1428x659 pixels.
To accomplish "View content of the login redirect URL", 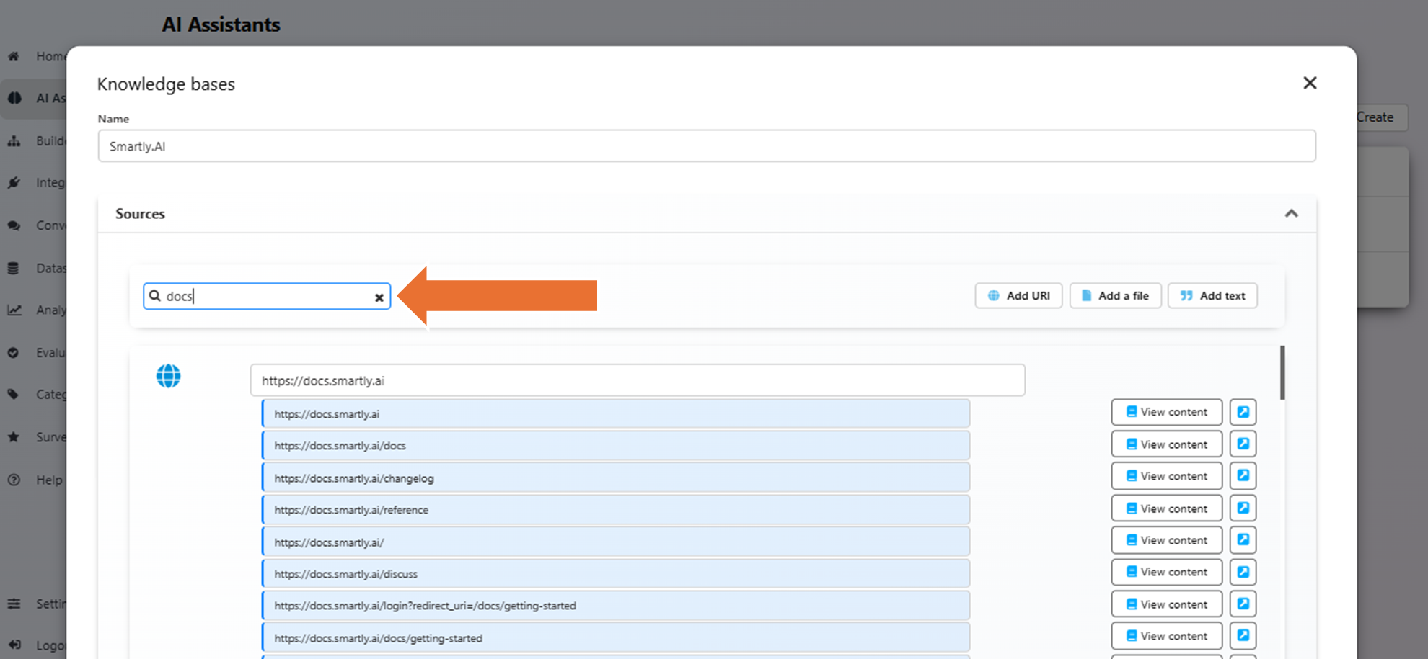I will point(1166,604).
